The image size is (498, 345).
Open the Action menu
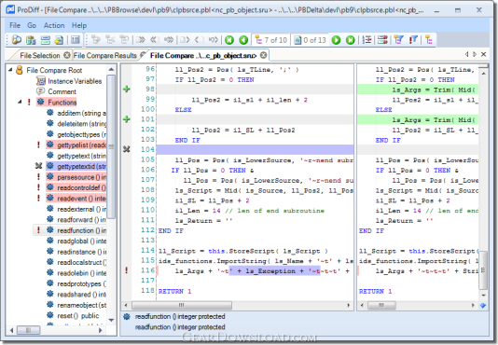(54, 25)
